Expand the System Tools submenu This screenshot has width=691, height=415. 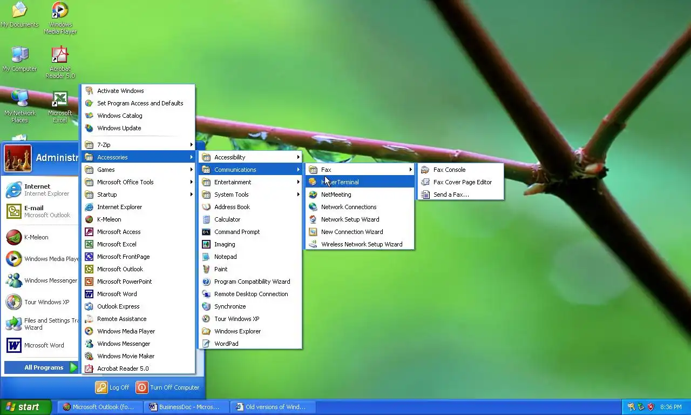coord(250,195)
